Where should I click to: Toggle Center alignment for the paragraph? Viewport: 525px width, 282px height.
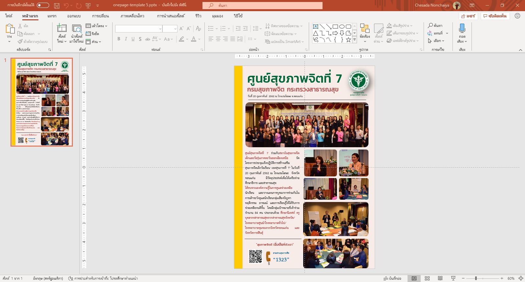pos(218,39)
